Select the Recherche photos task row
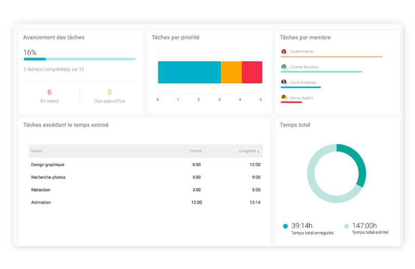The height and width of the screenshot is (269, 415). point(146,177)
